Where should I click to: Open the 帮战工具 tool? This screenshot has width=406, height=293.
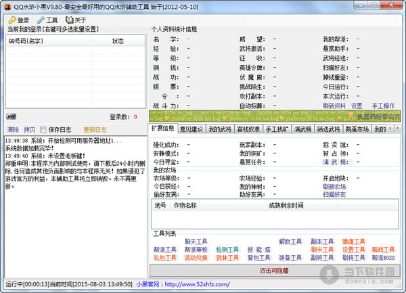[383, 250]
